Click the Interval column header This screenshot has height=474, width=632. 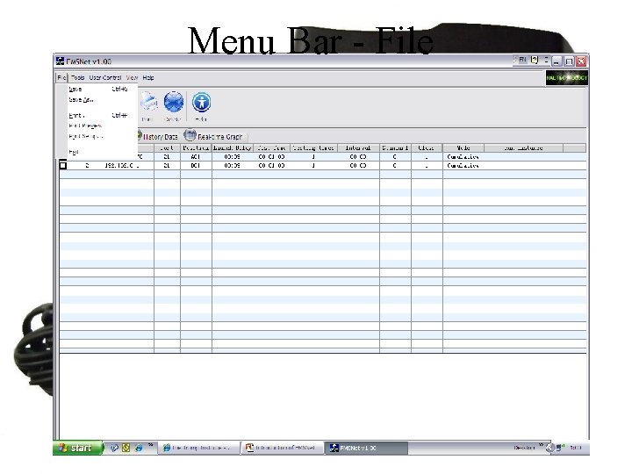point(358,148)
